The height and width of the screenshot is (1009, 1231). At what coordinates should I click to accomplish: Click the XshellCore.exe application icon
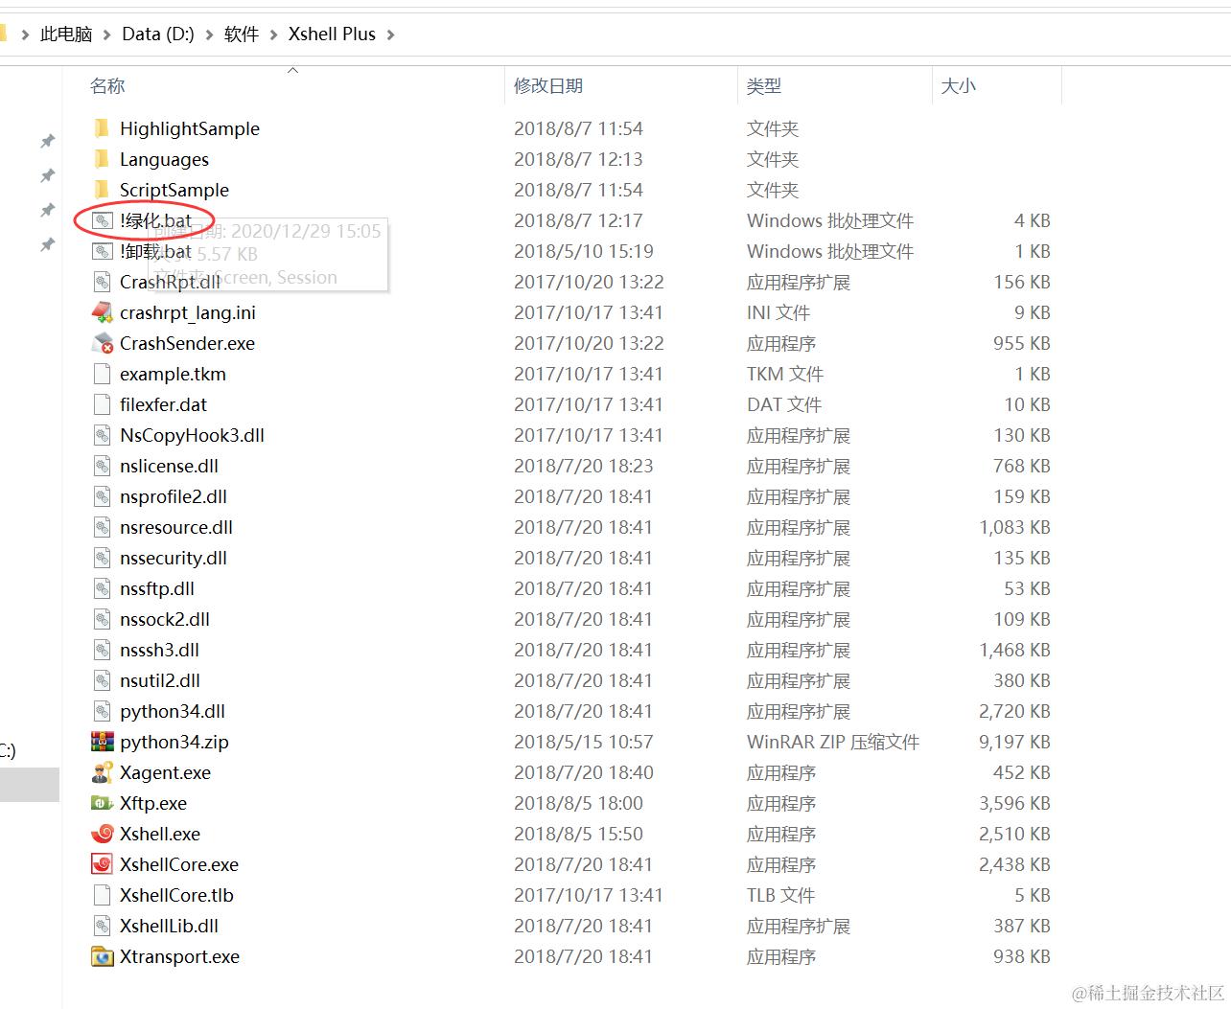pyautogui.click(x=102, y=864)
